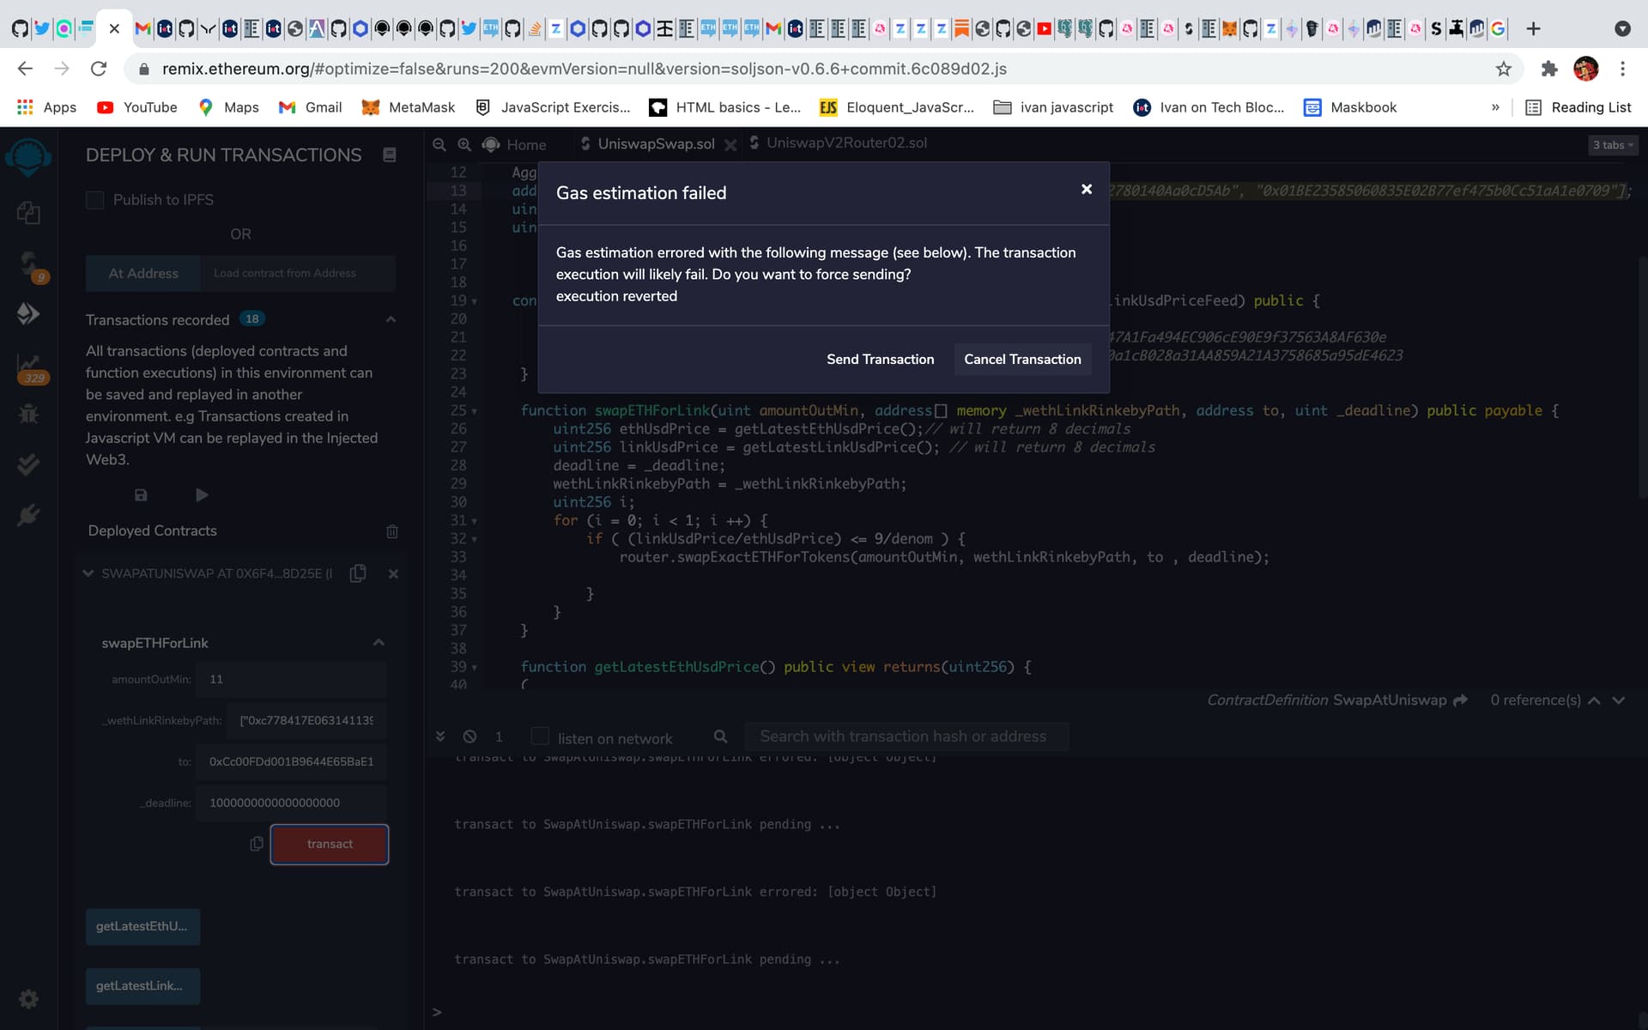1648x1030 pixels.
Task: Collapse the swapETHForLink function inputs
Action: point(379,643)
